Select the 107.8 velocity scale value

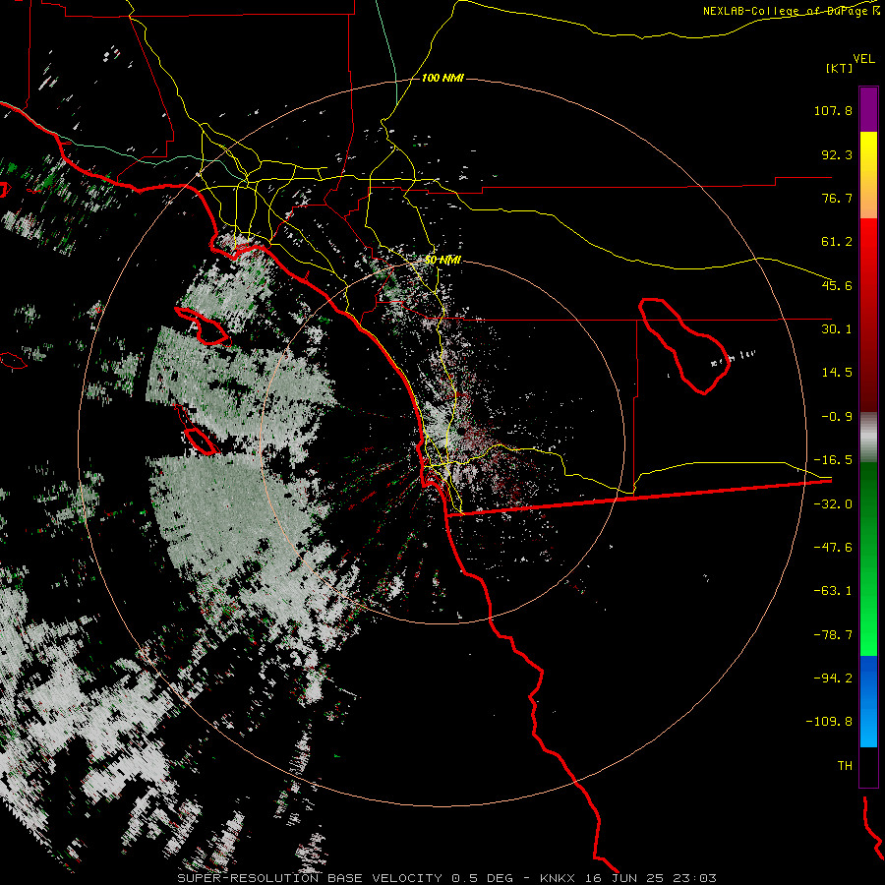pos(833,110)
